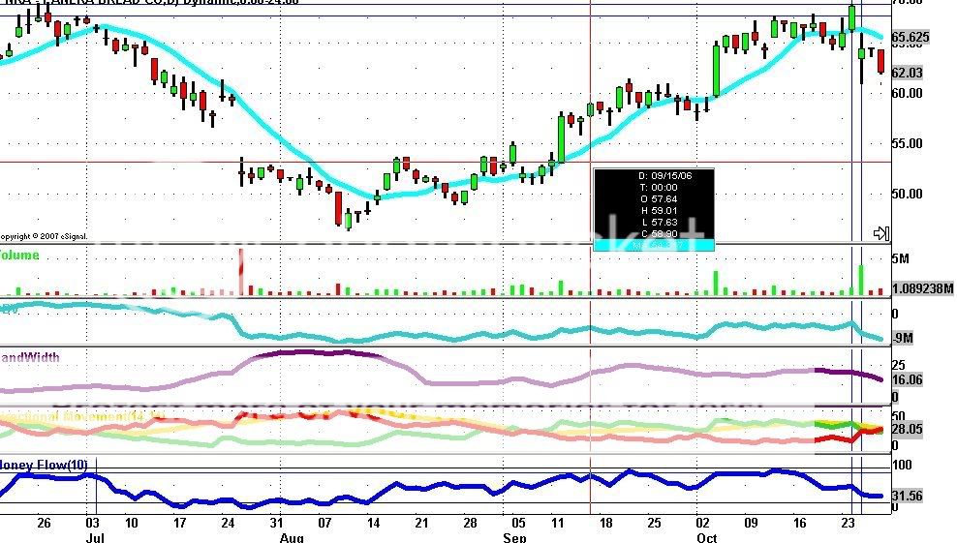The image size is (957, 543).
Task: Click the Oct month label on time axis
Action: [707, 537]
